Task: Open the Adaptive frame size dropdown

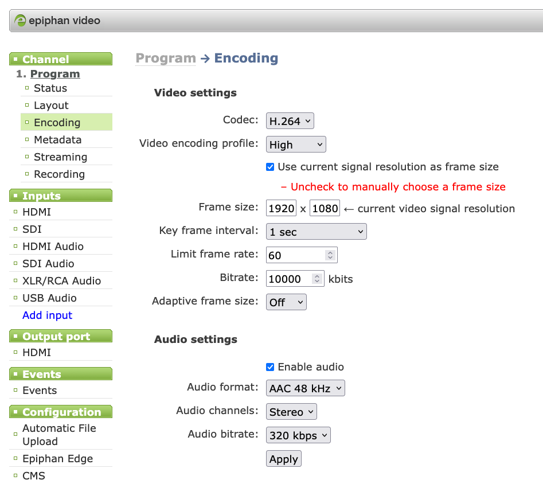Action: [x=286, y=302]
